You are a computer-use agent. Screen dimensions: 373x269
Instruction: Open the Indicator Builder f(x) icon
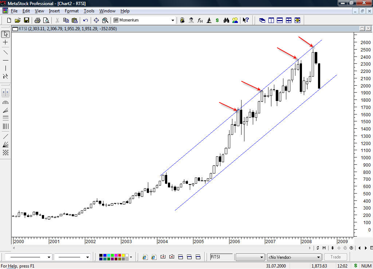tap(200, 20)
